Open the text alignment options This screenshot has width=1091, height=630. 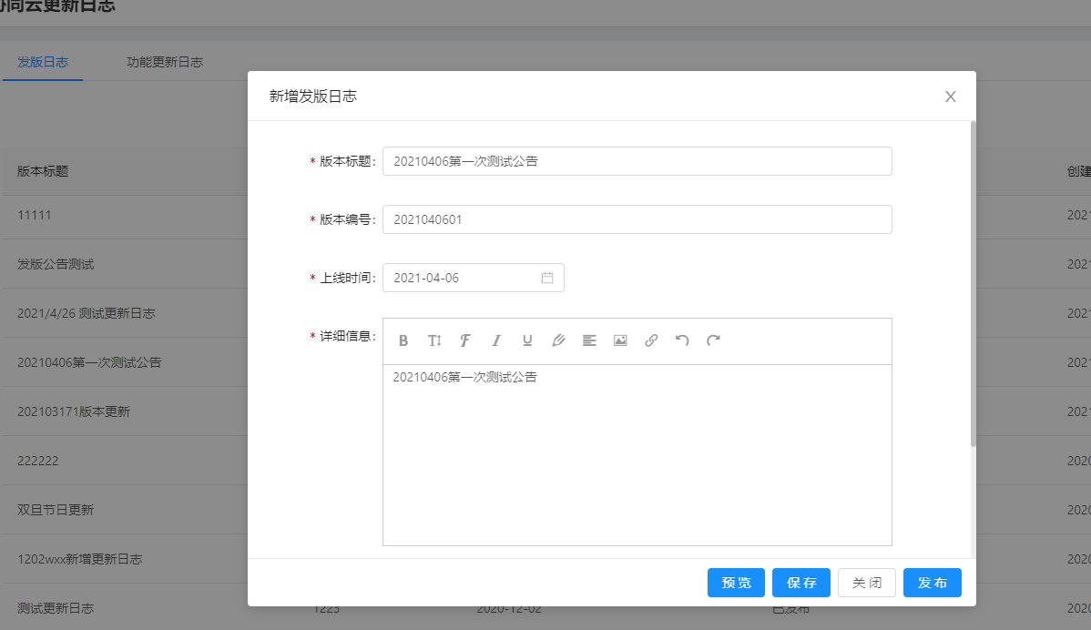tap(589, 340)
